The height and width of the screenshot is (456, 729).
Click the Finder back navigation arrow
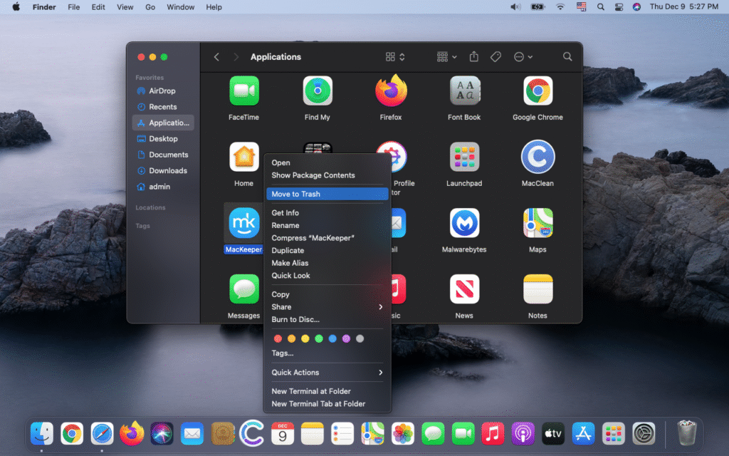point(216,57)
